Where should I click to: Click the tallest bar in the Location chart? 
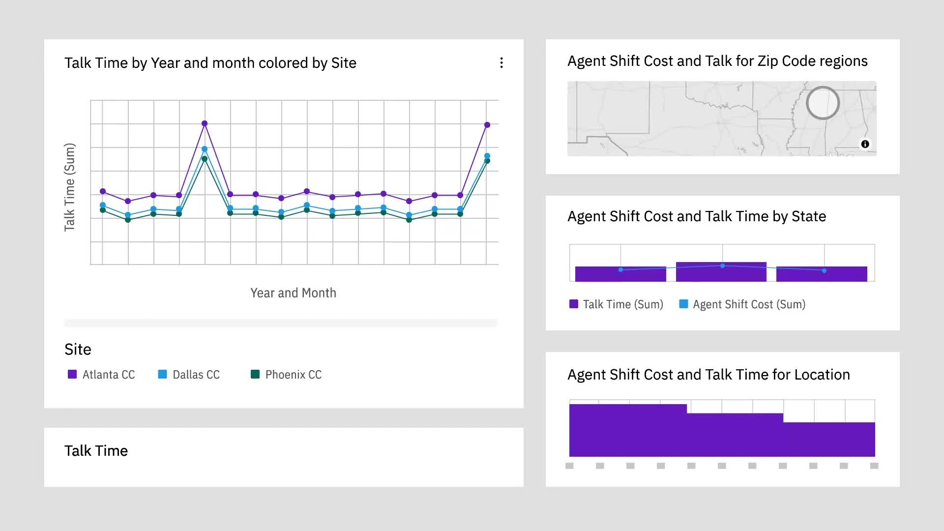(x=628, y=430)
